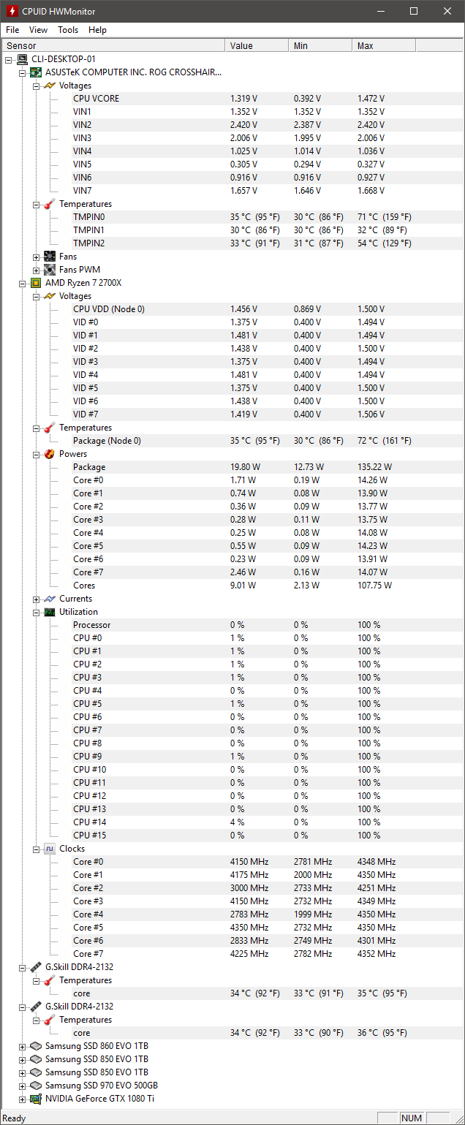Screen dimensions: 465x1125
Task: Collapse the ASUSTeK motherboard node
Action: tap(23, 72)
